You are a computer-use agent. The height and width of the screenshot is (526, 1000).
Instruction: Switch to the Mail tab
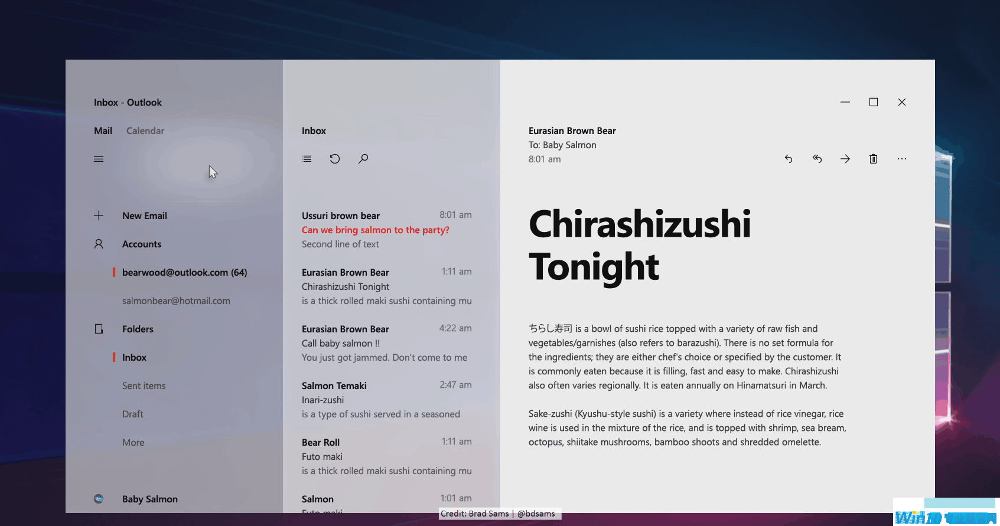pos(103,130)
